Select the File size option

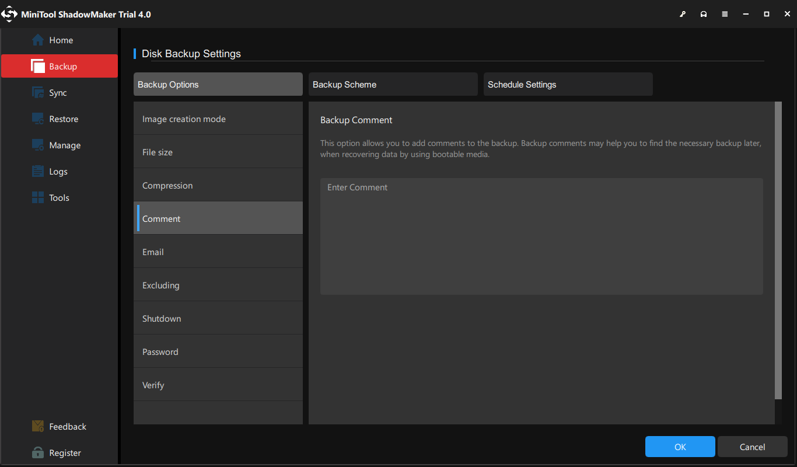[218, 152]
